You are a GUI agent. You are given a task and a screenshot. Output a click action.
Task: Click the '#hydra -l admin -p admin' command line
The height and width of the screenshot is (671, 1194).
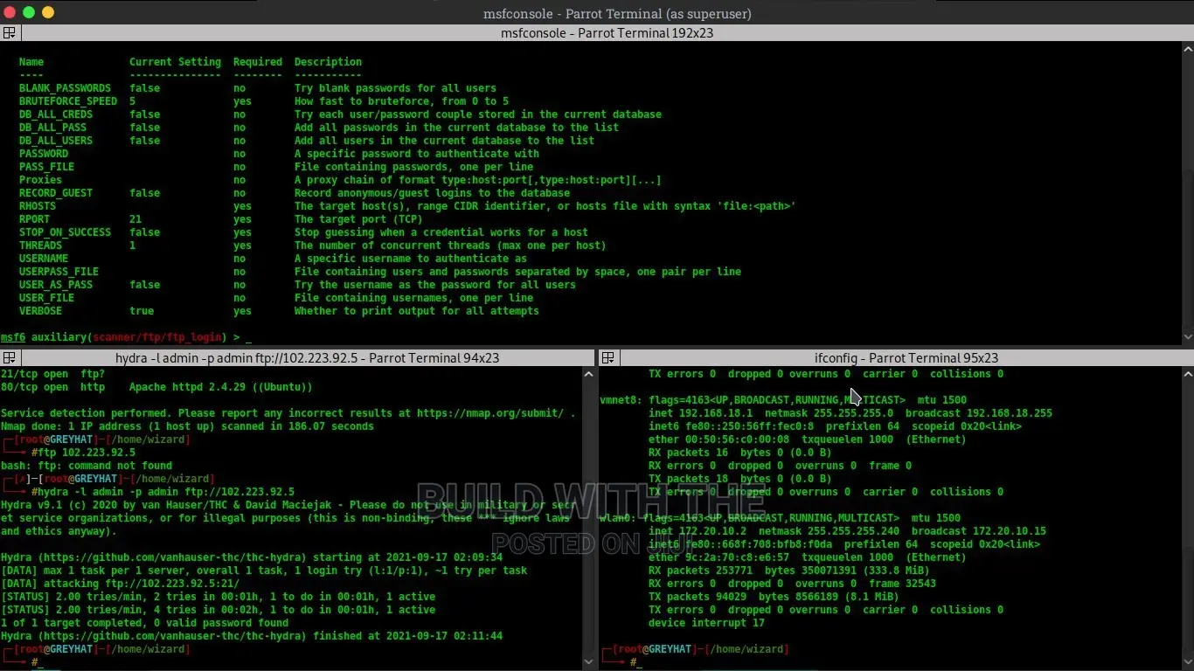click(x=163, y=492)
